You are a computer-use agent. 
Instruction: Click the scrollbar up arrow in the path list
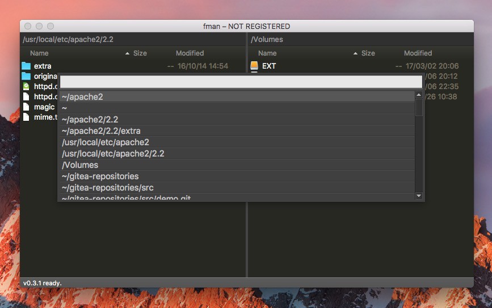[x=419, y=95]
